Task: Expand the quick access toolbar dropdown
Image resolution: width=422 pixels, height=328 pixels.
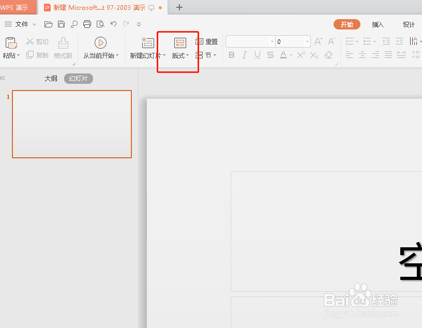Action: 139,24
